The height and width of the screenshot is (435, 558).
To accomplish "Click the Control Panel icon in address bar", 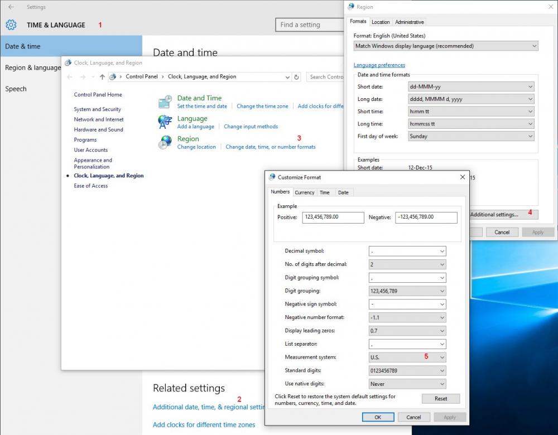I will (113, 77).
